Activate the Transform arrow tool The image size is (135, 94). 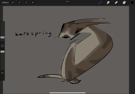click(33, 3)
